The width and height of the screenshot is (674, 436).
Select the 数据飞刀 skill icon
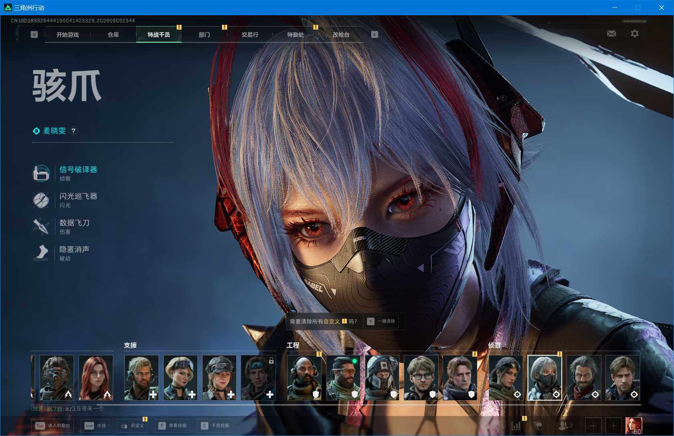pyautogui.click(x=41, y=226)
